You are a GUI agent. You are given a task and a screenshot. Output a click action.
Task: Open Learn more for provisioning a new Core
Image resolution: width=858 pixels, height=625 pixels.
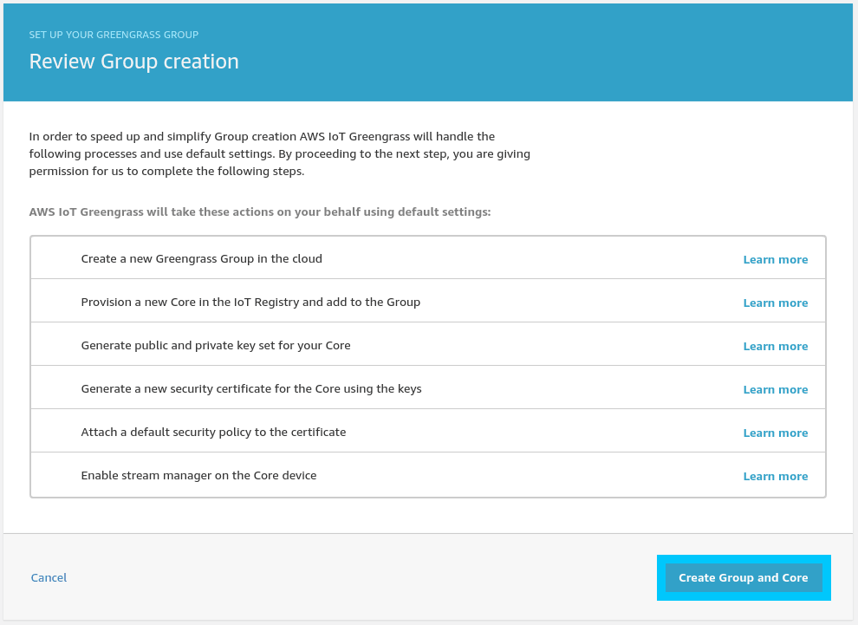[775, 303]
